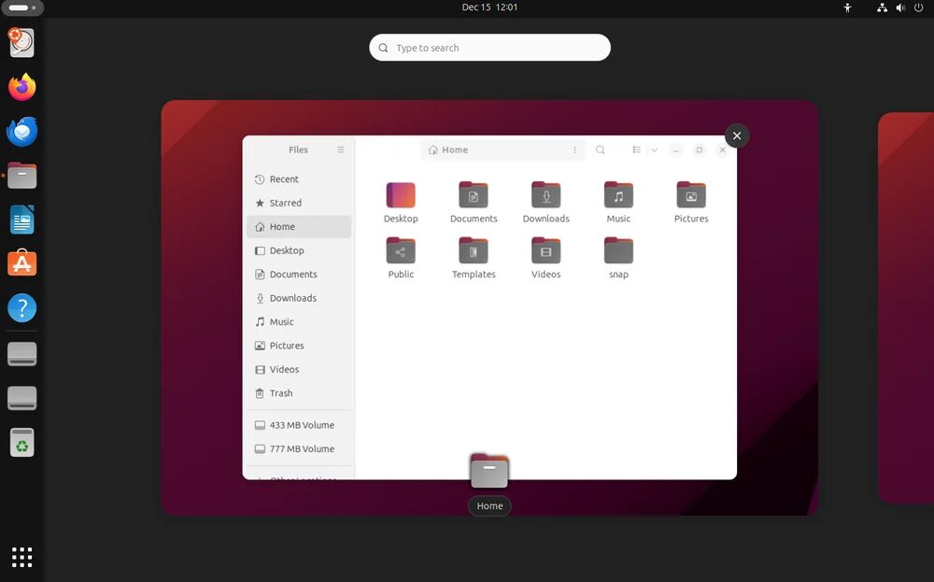Launch LibreOffice Writer from the dock
The height and width of the screenshot is (582, 934).
click(x=22, y=220)
